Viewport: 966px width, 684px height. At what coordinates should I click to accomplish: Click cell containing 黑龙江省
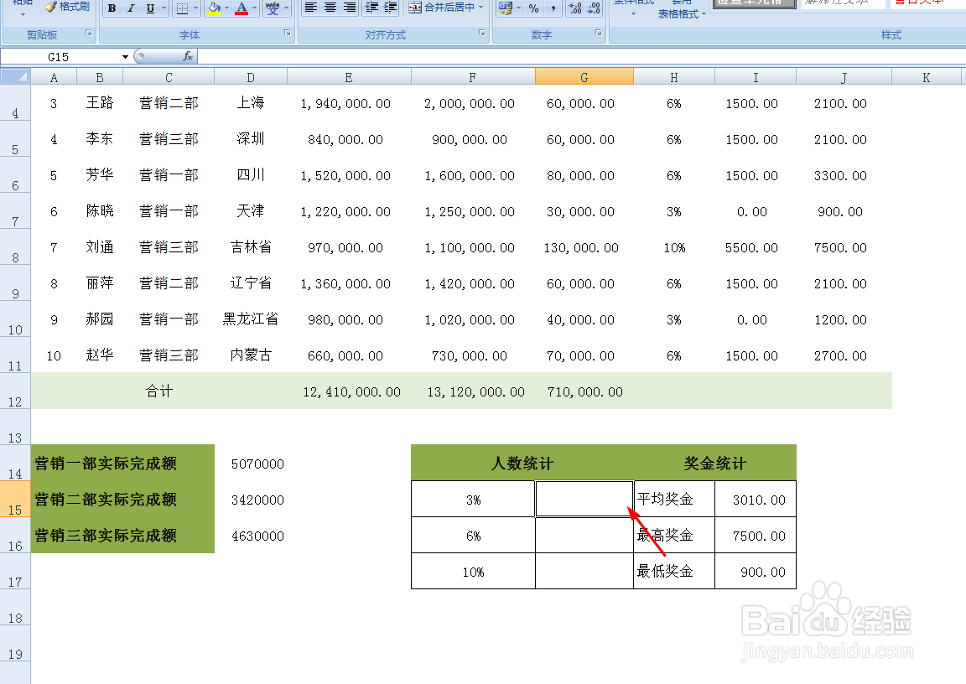[251, 319]
